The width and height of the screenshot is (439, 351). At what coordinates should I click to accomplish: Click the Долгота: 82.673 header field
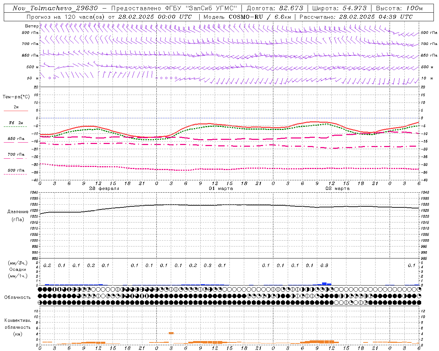(x=275, y=8)
